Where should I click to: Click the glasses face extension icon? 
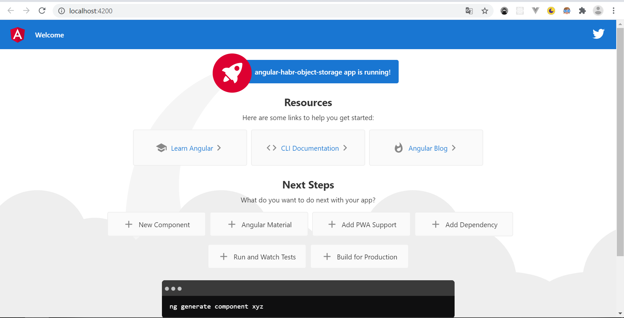click(x=567, y=11)
